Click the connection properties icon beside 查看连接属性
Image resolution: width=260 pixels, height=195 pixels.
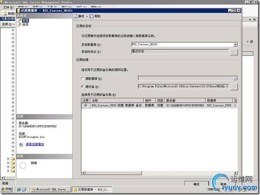click(x=21, y=144)
